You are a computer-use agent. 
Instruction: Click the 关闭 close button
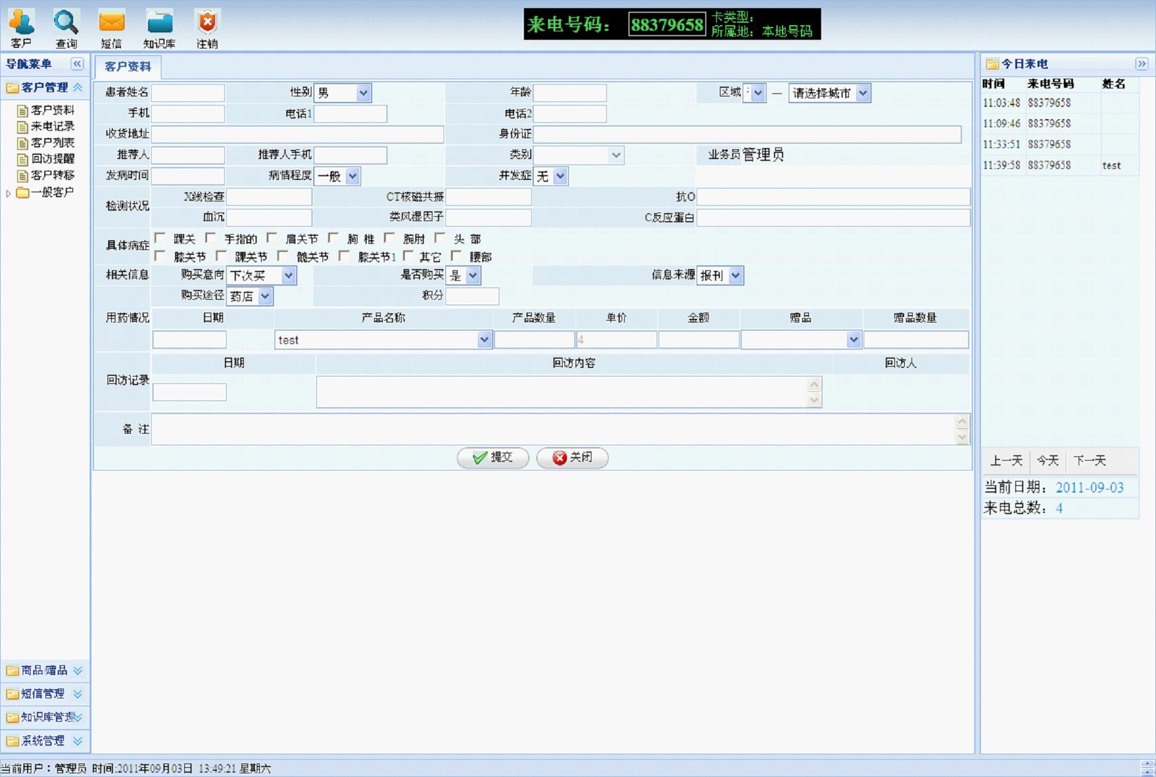point(572,458)
